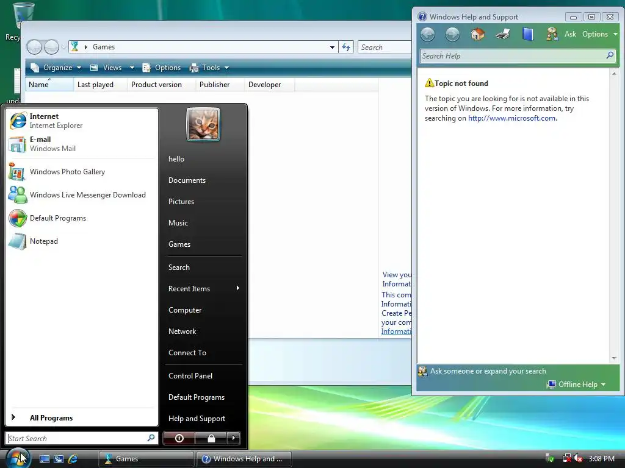The image size is (625, 468).
Task: Open Windows Photo Gallery
Action: pos(82,172)
